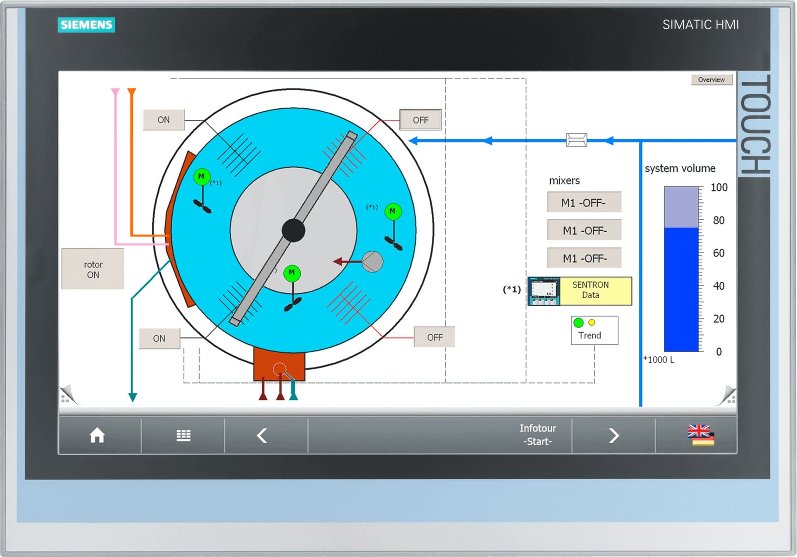
Task: Open the Overview screen
Action: 711,79
